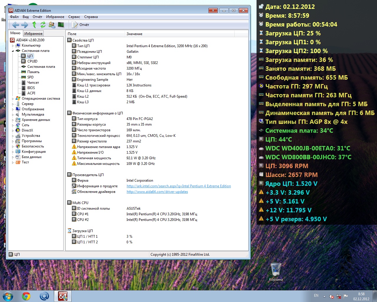Open the Intel ark product information link

coord(178,186)
